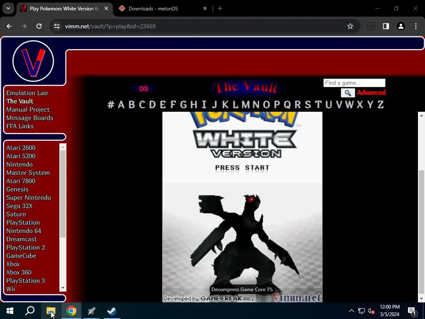Show hidden system tray icons
The width and height of the screenshot is (425, 319).
coord(351,311)
